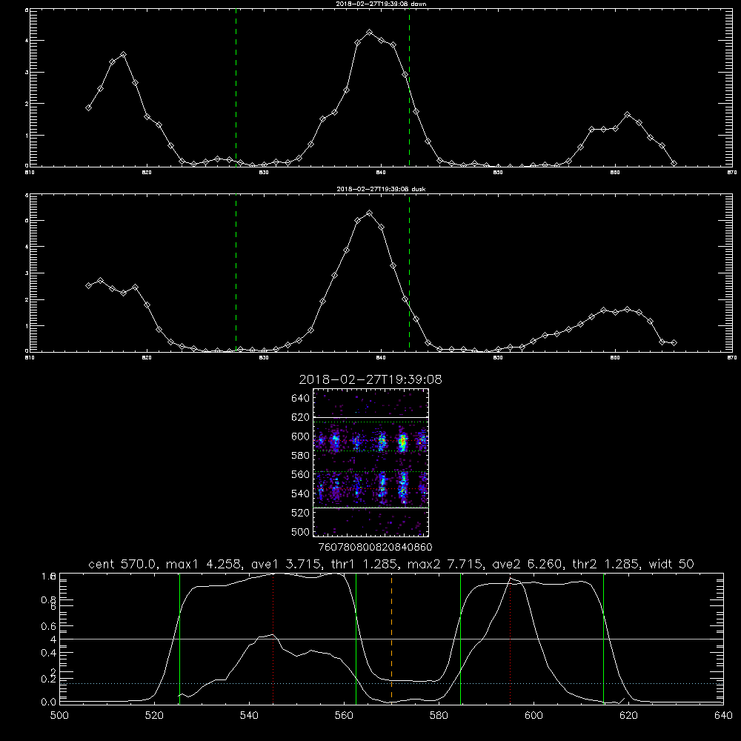Click the green vertical line near 615 in bottom plot
The width and height of the screenshot is (741, 741).
pyautogui.click(x=603, y=638)
